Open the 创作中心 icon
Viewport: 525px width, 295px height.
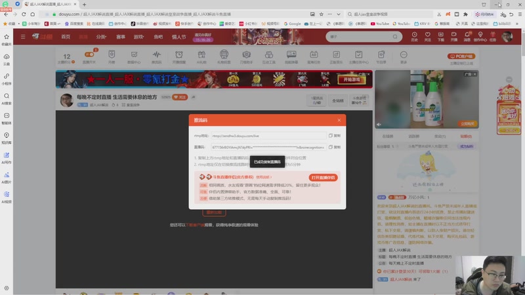[480, 37]
